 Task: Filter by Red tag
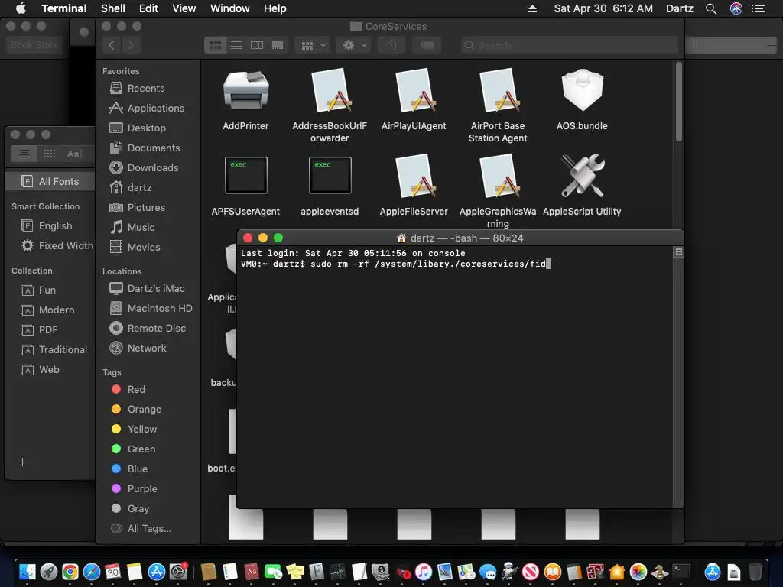click(128, 390)
